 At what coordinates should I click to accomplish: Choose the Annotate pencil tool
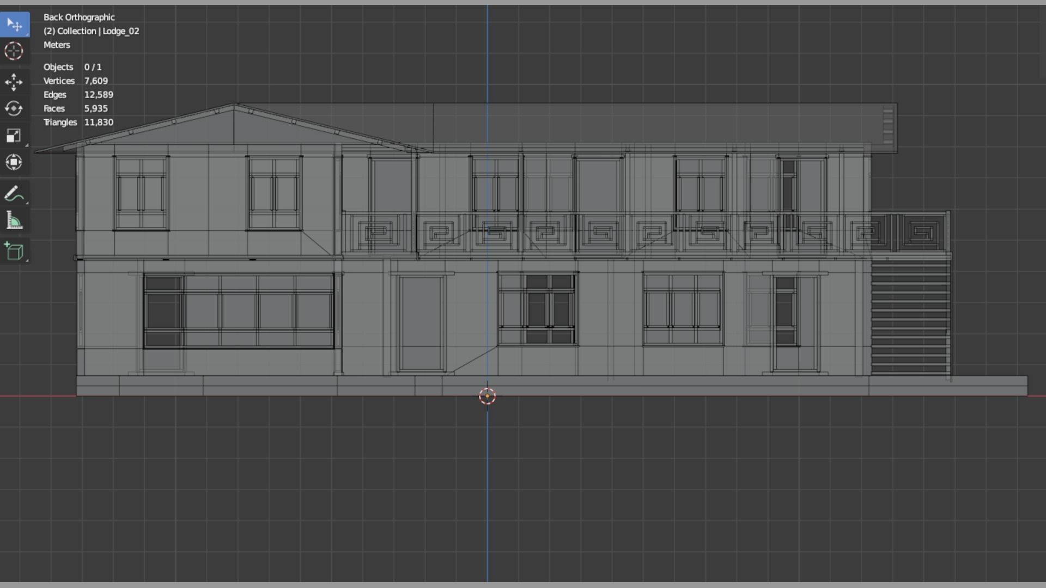pos(14,194)
